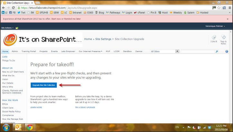
Task: Click into the site search box
Action: click(197, 51)
